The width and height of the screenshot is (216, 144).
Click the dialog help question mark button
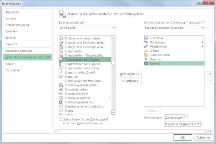[200, 2]
